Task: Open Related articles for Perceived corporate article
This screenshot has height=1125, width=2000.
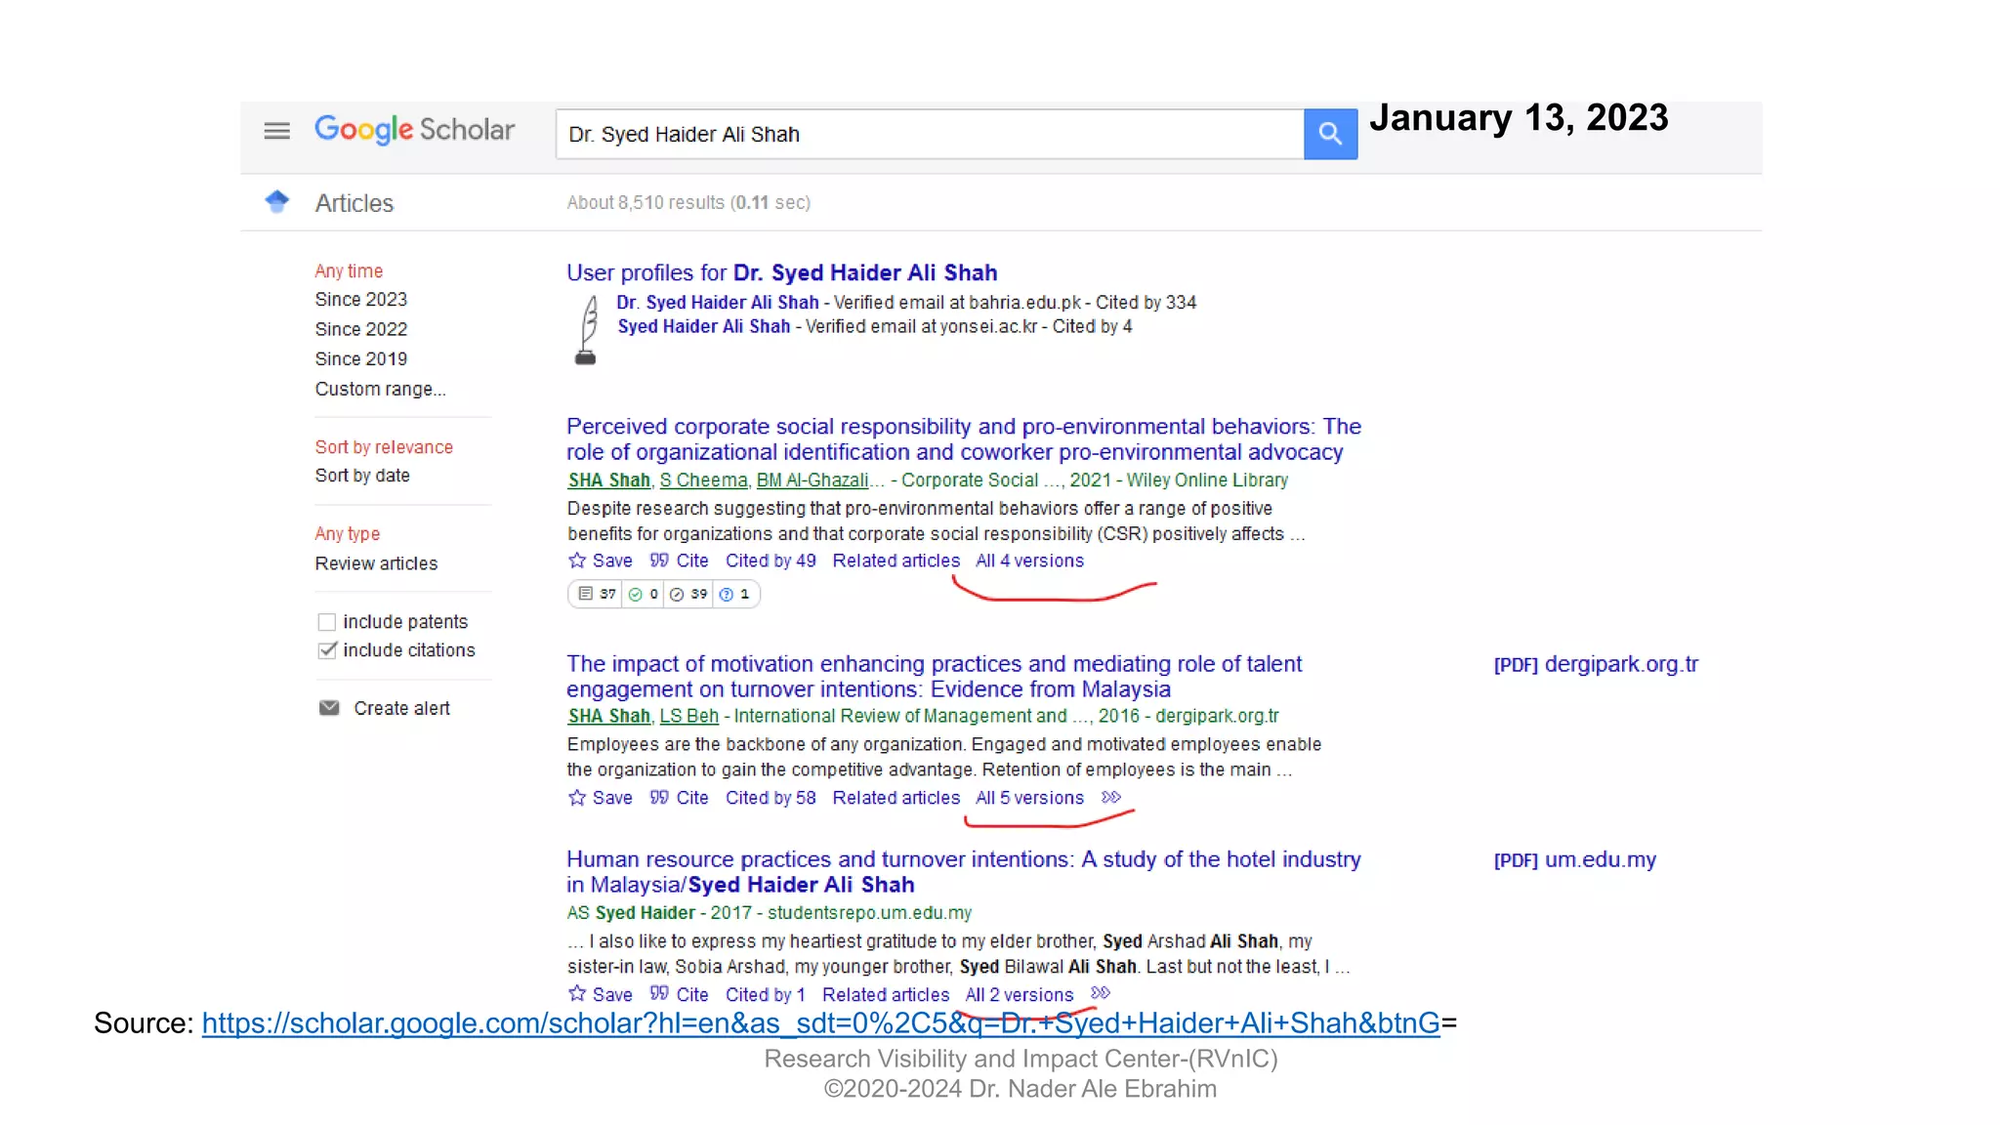Action: point(896,561)
